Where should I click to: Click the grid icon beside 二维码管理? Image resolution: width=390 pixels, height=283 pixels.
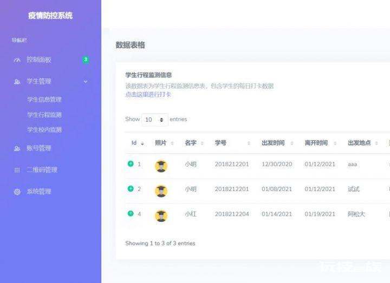(17, 170)
